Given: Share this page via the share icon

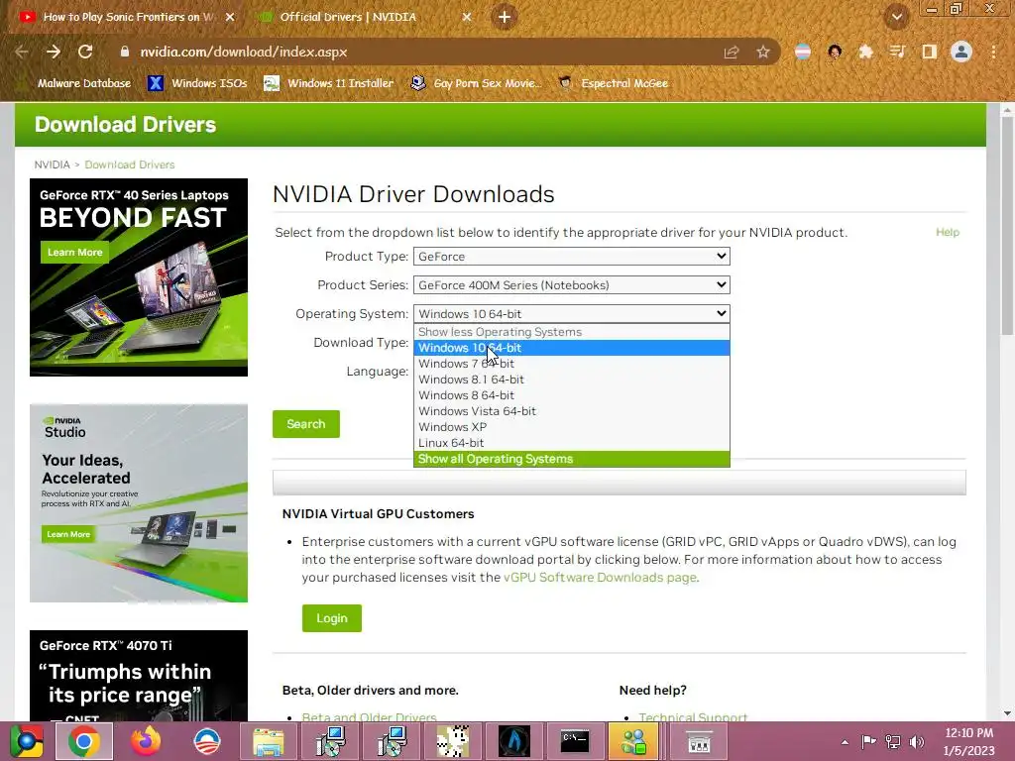Looking at the screenshot, I should point(732,52).
